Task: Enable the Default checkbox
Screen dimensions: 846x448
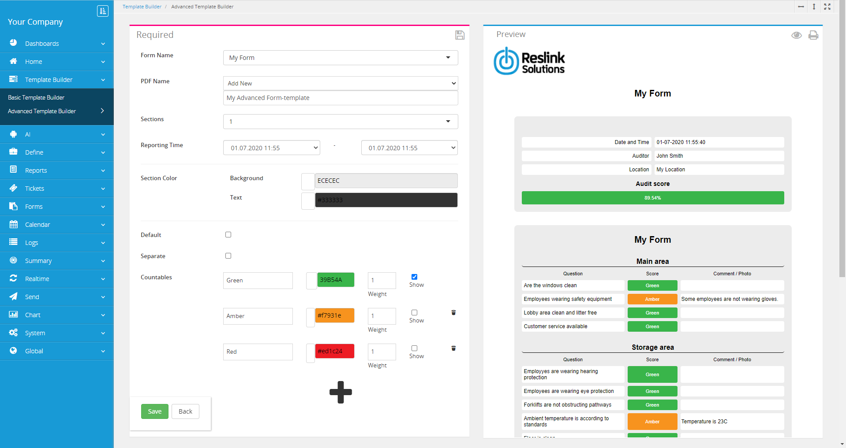Action: coord(228,235)
